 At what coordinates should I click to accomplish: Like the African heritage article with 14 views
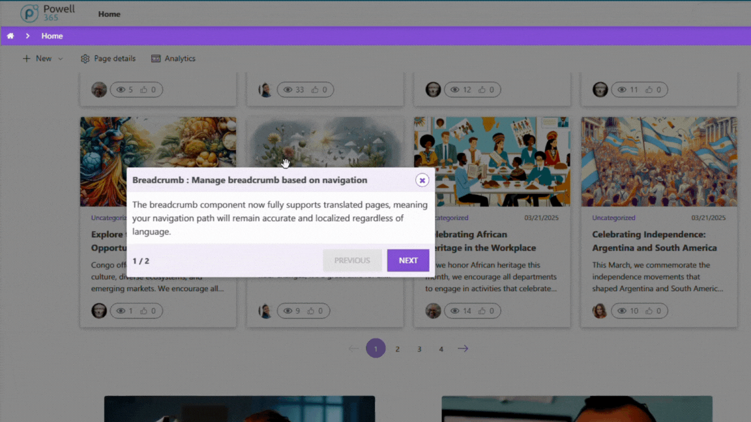coord(482,311)
